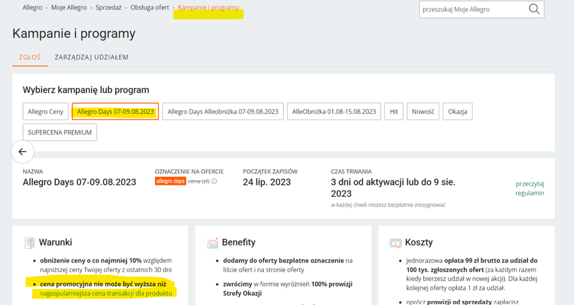The height and width of the screenshot is (305, 574).
Task: Click the 'Koszty' section heading
Action: [x=419, y=242]
